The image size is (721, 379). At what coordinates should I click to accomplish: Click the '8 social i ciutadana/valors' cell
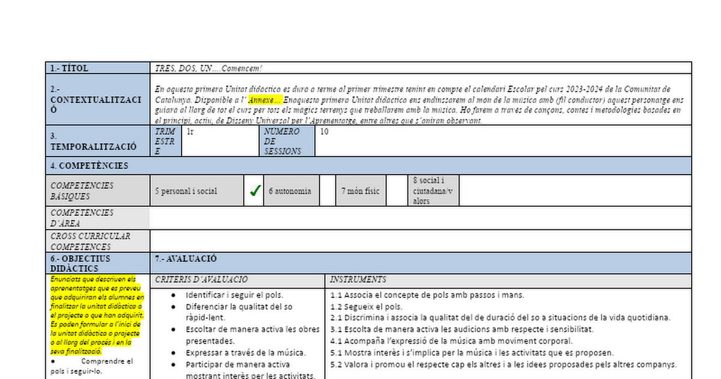tap(434, 191)
